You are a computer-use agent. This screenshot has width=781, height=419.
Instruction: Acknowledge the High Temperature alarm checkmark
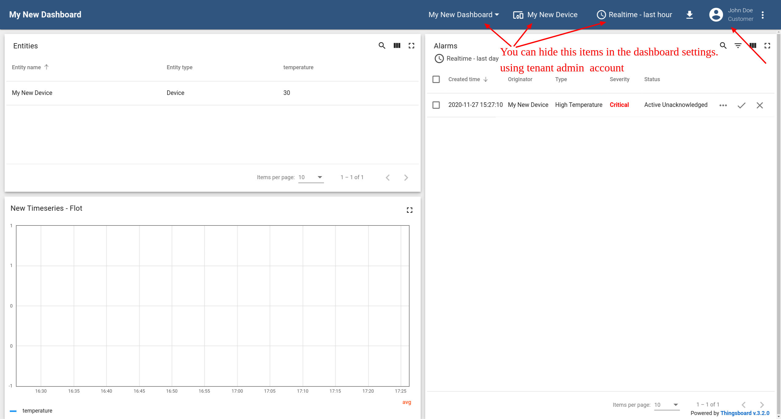pyautogui.click(x=741, y=105)
